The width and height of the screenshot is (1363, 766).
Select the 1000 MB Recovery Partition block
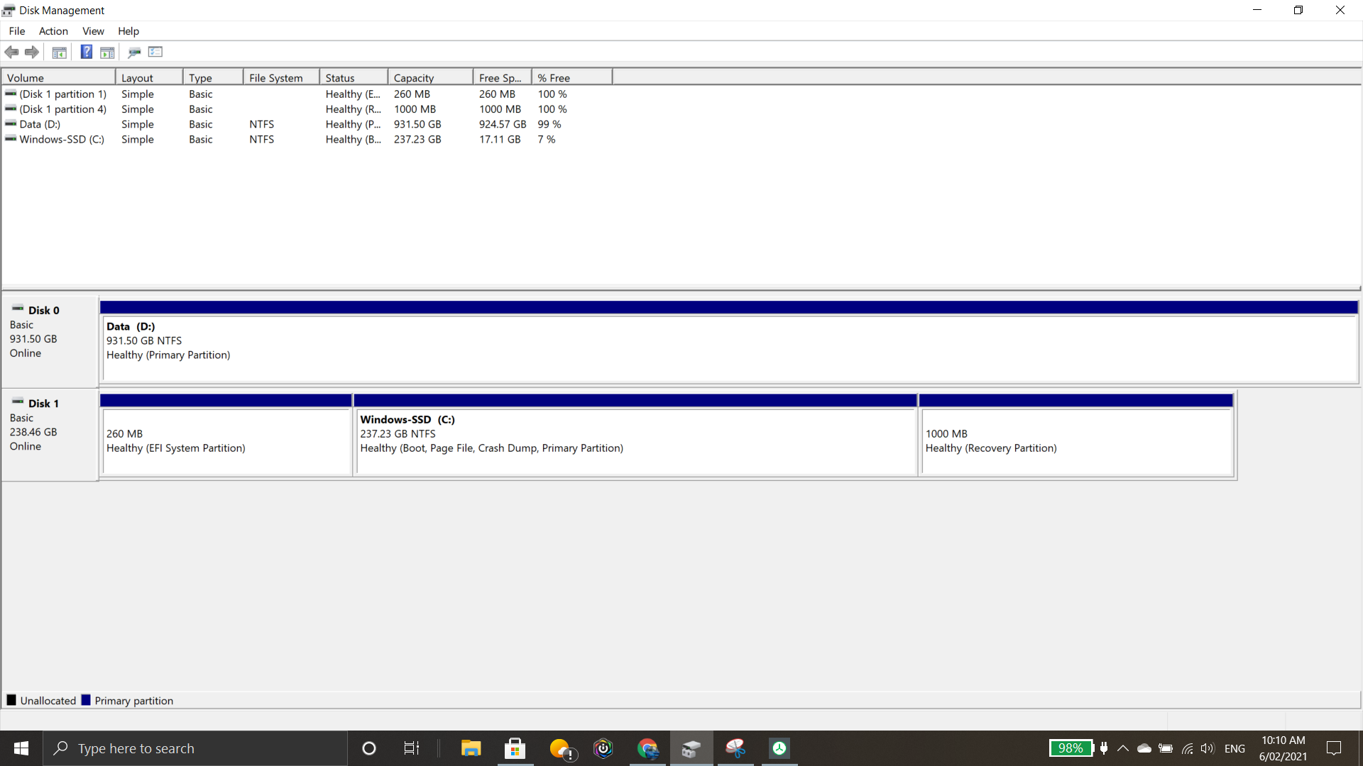(1075, 441)
